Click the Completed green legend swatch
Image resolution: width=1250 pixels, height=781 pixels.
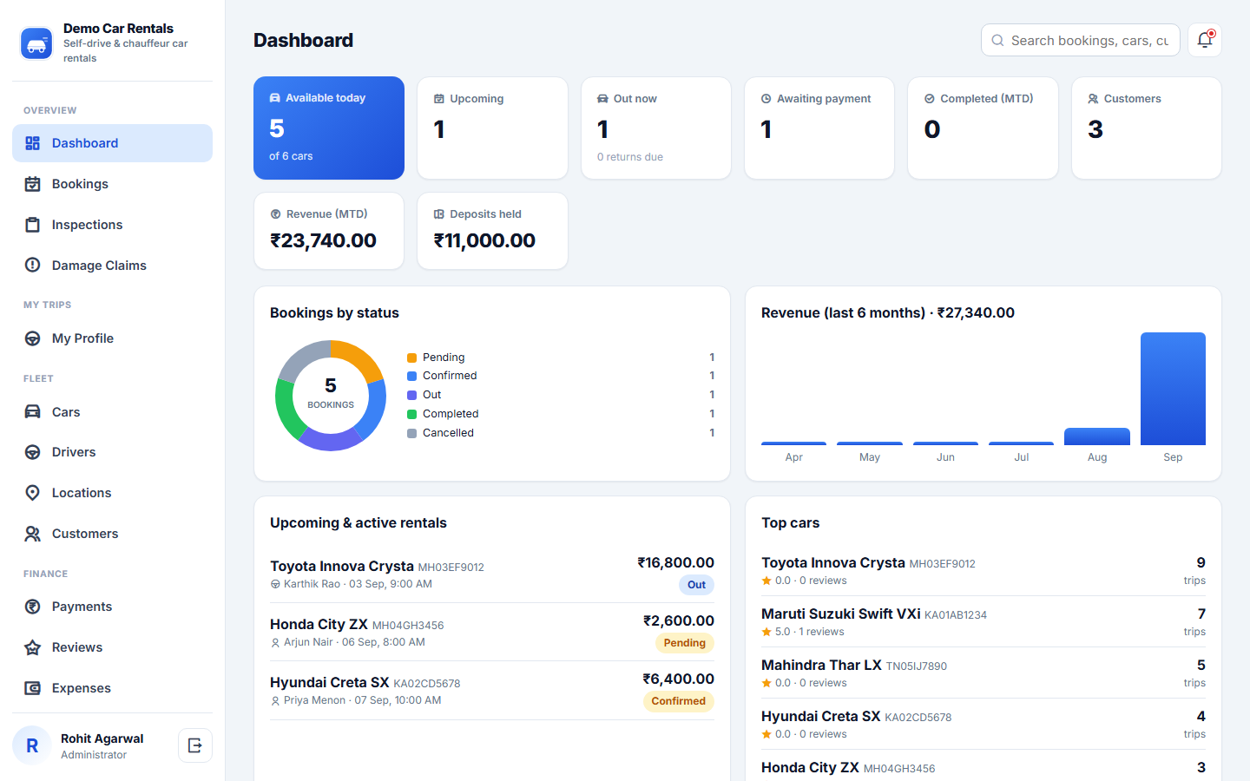point(412,414)
